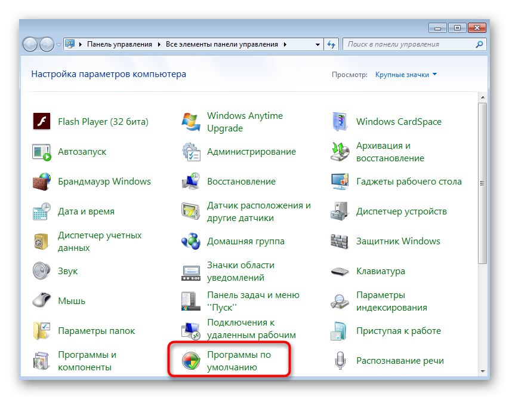Open the Автозапуск link

[82, 152]
